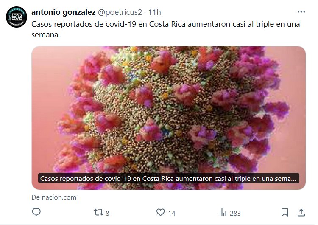Click the 283 views count
The image size is (318, 225).
pos(235,213)
